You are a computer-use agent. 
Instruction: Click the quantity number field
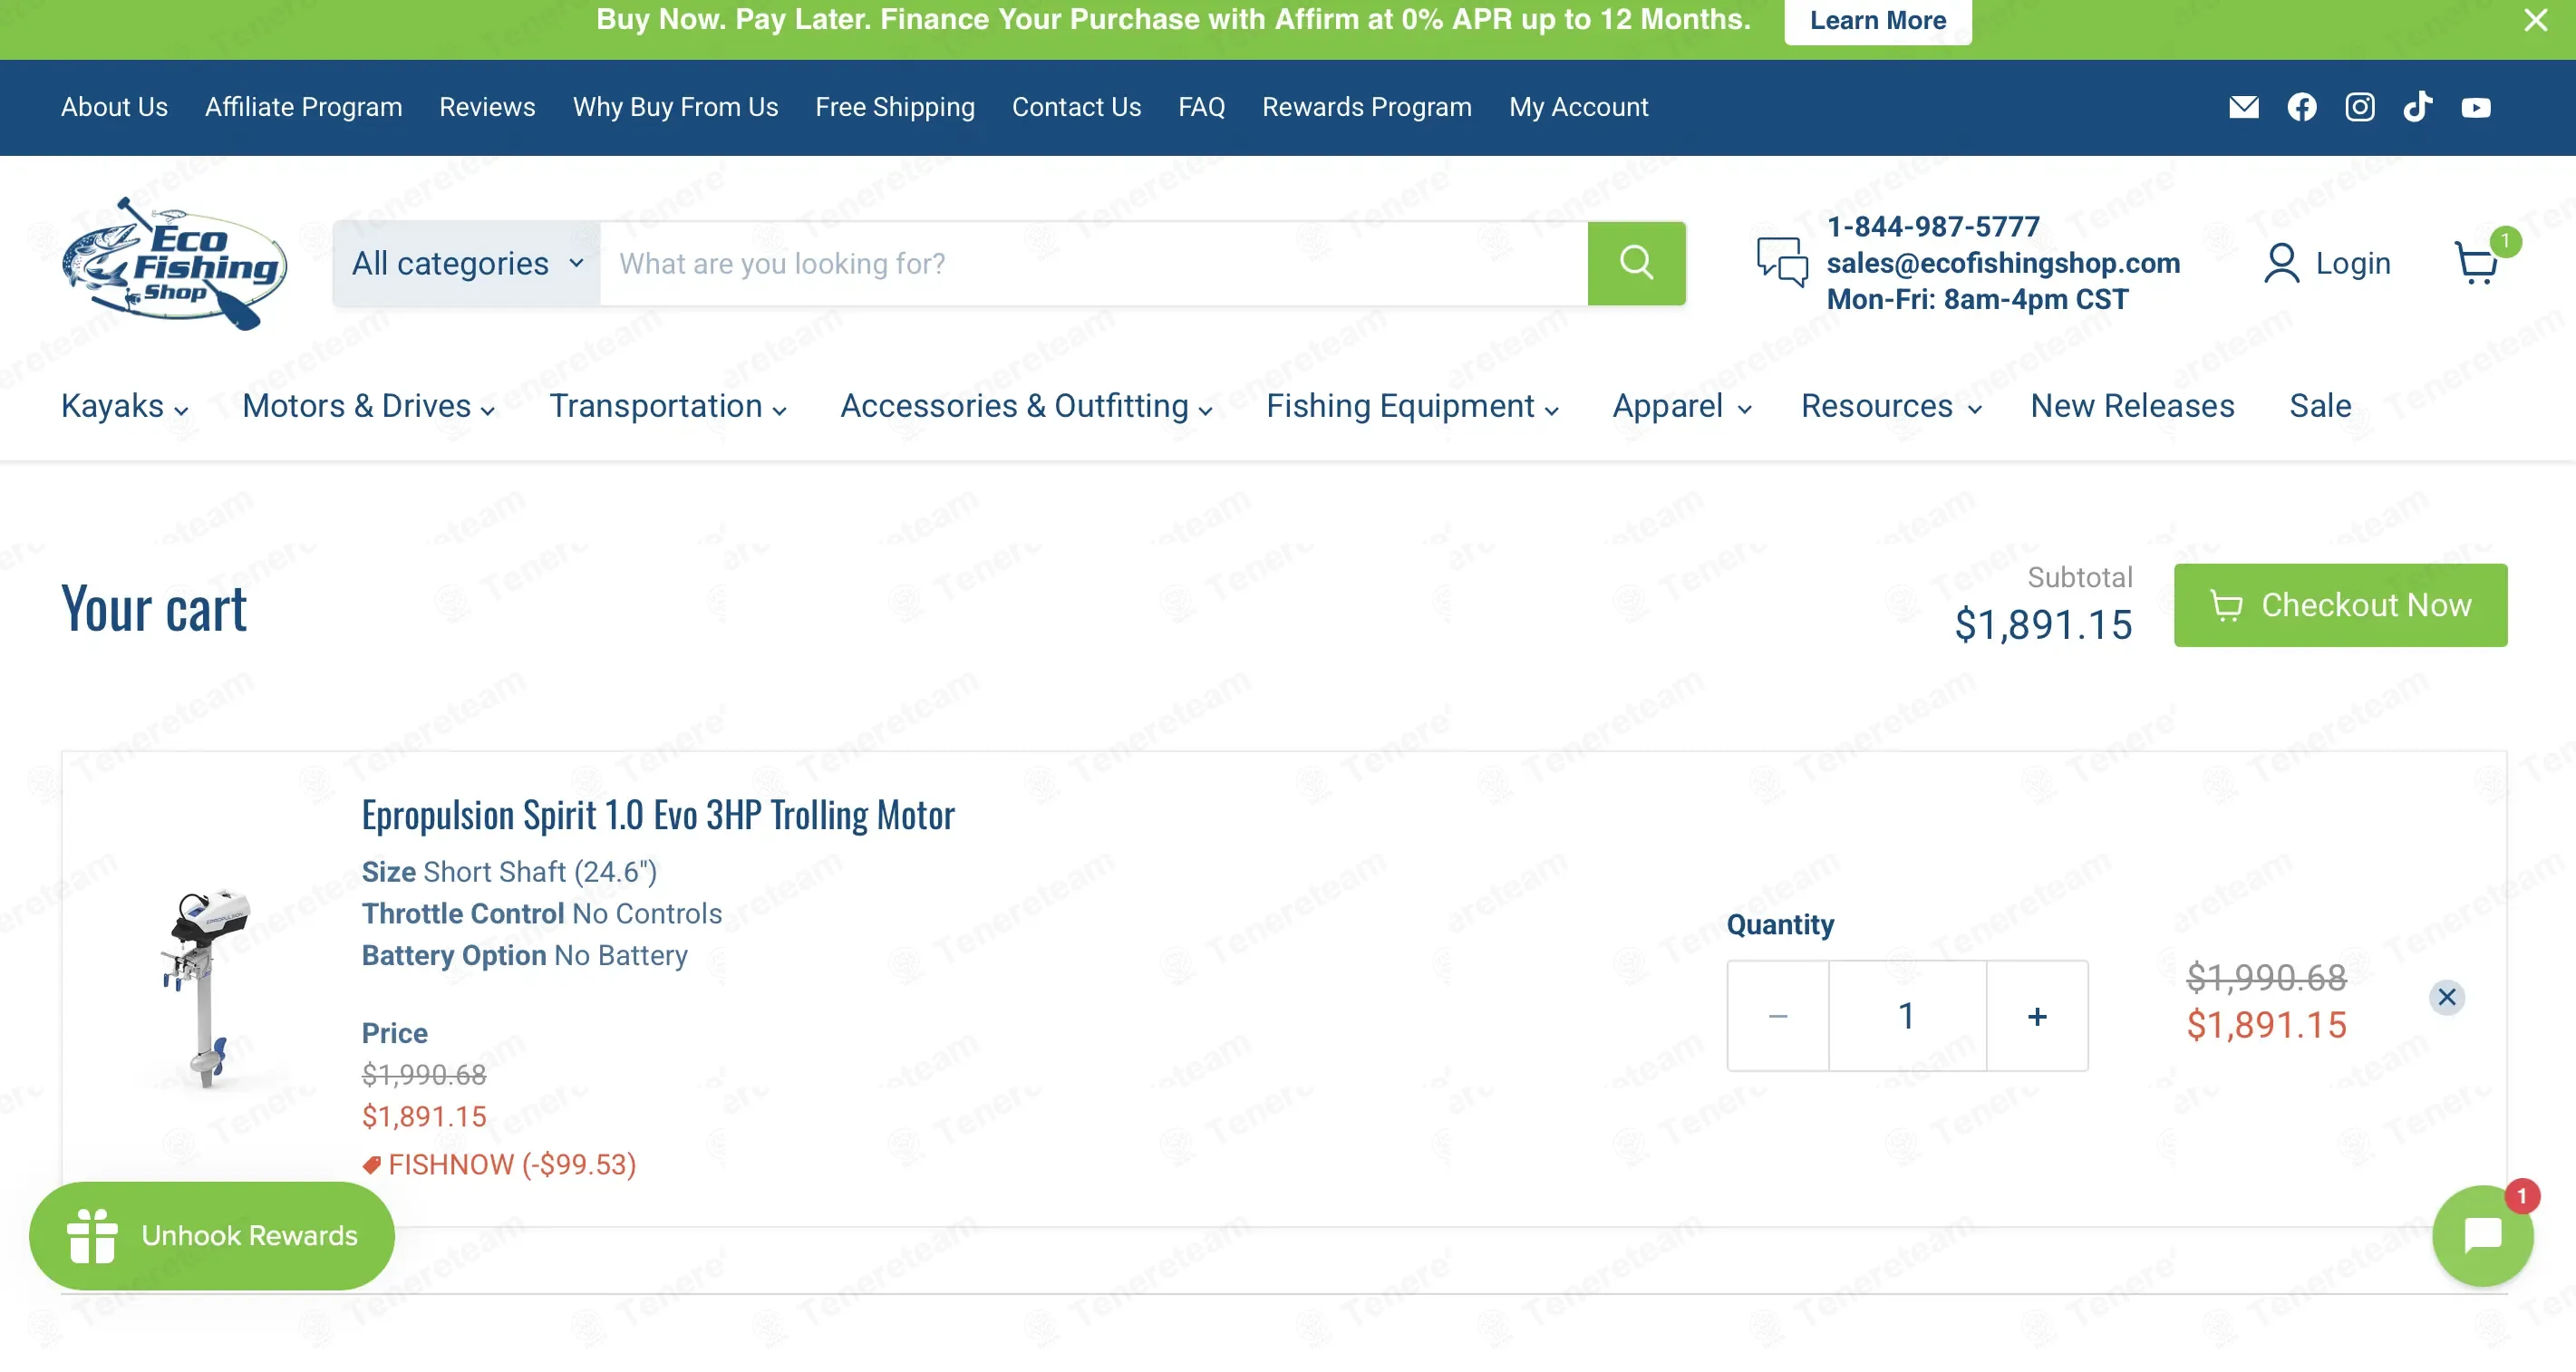[x=1907, y=1016]
